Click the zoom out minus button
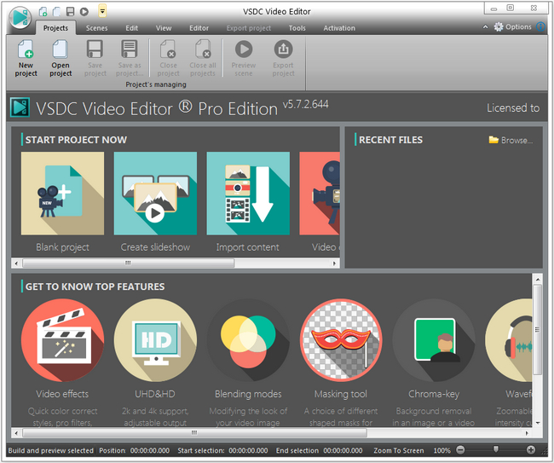 460,450
